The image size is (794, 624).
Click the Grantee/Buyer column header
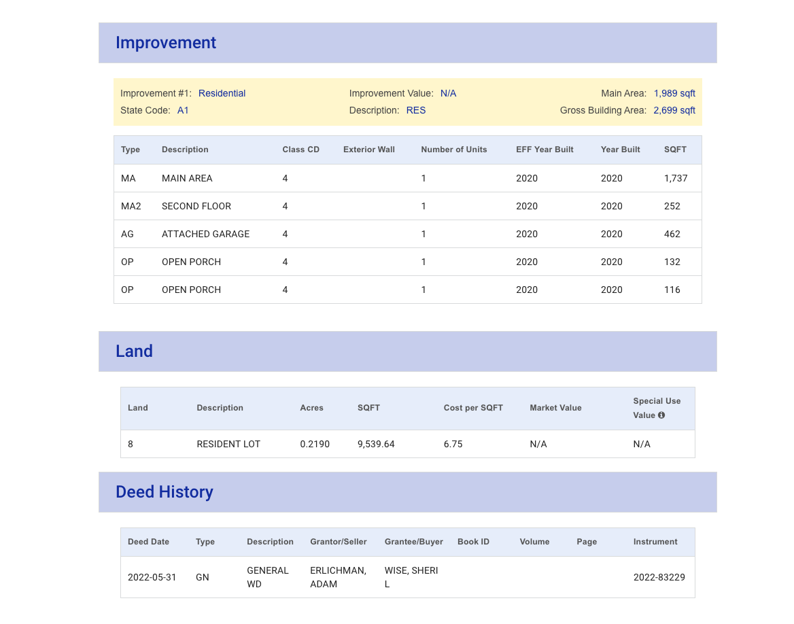[414, 542]
